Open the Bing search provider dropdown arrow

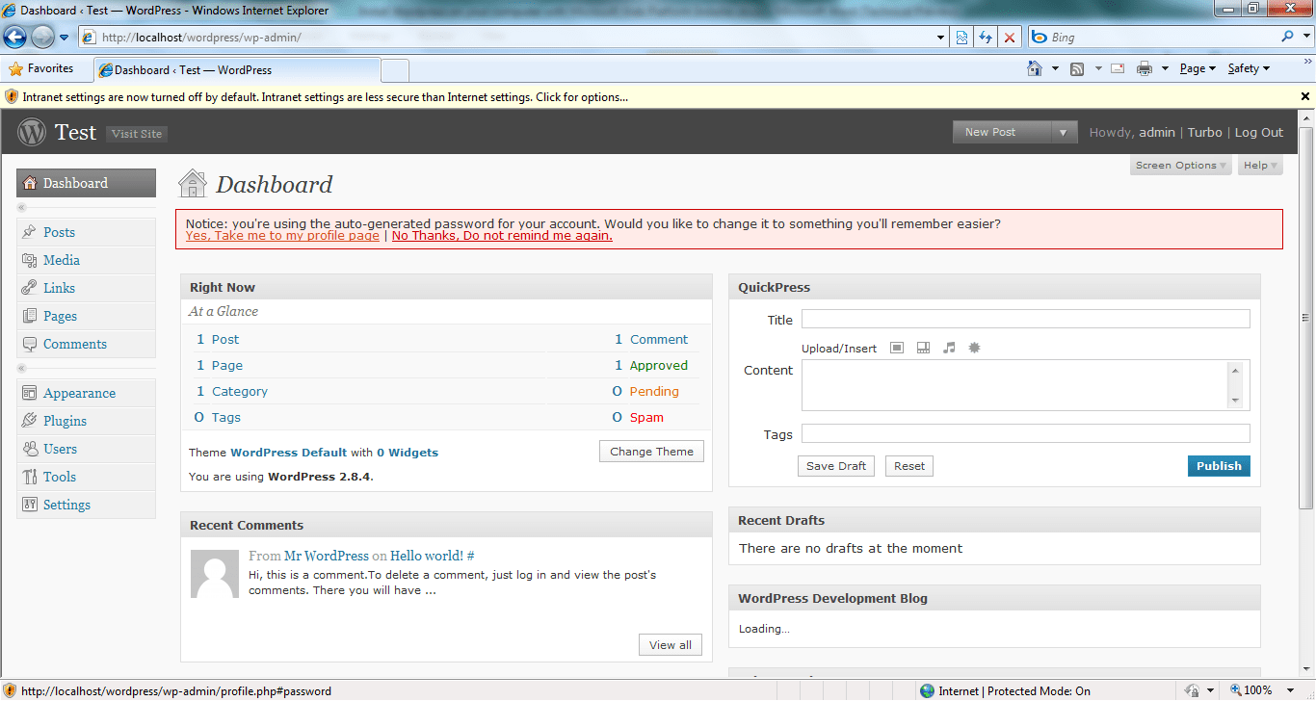[1307, 37]
